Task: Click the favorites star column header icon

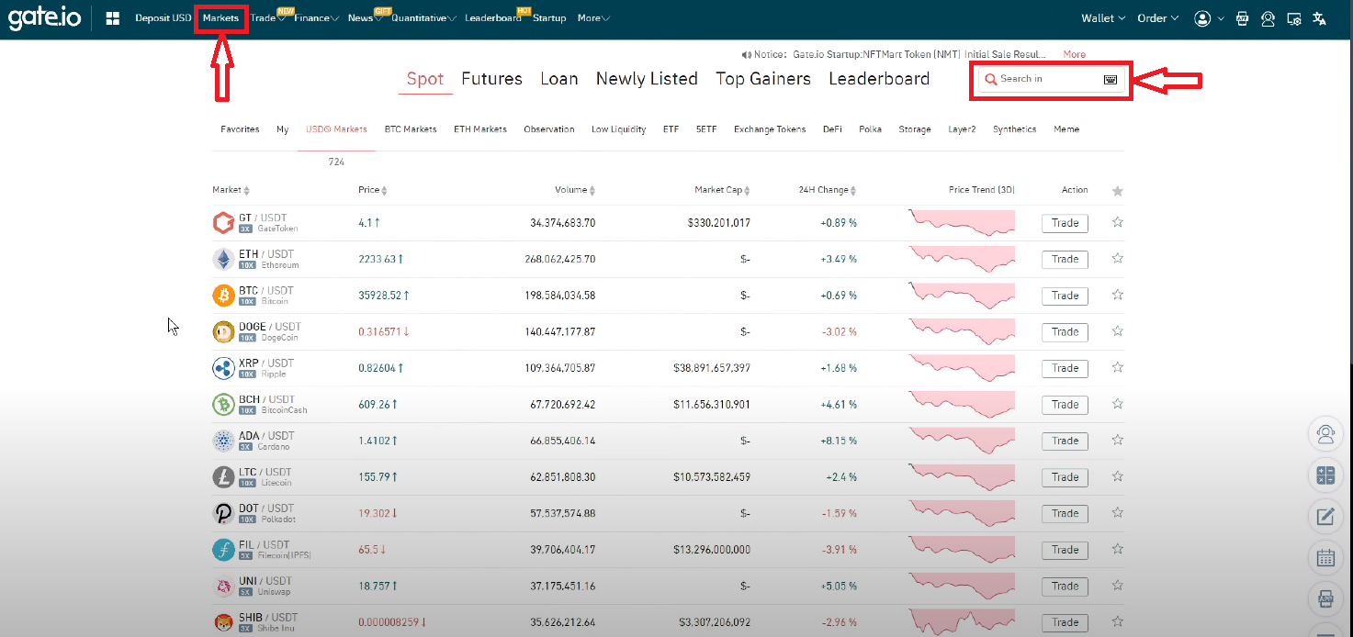Action: [x=1118, y=191]
